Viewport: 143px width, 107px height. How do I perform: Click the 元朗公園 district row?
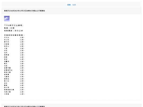[14, 92]
